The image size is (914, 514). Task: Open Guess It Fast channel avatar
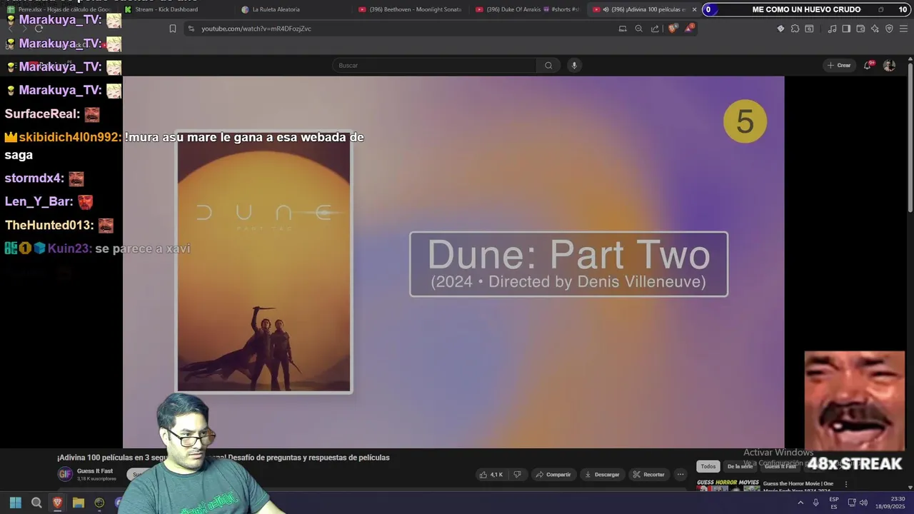pos(65,474)
